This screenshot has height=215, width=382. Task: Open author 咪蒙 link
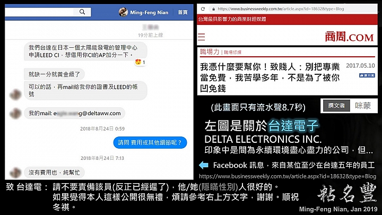pyautogui.click(x=363, y=106)
